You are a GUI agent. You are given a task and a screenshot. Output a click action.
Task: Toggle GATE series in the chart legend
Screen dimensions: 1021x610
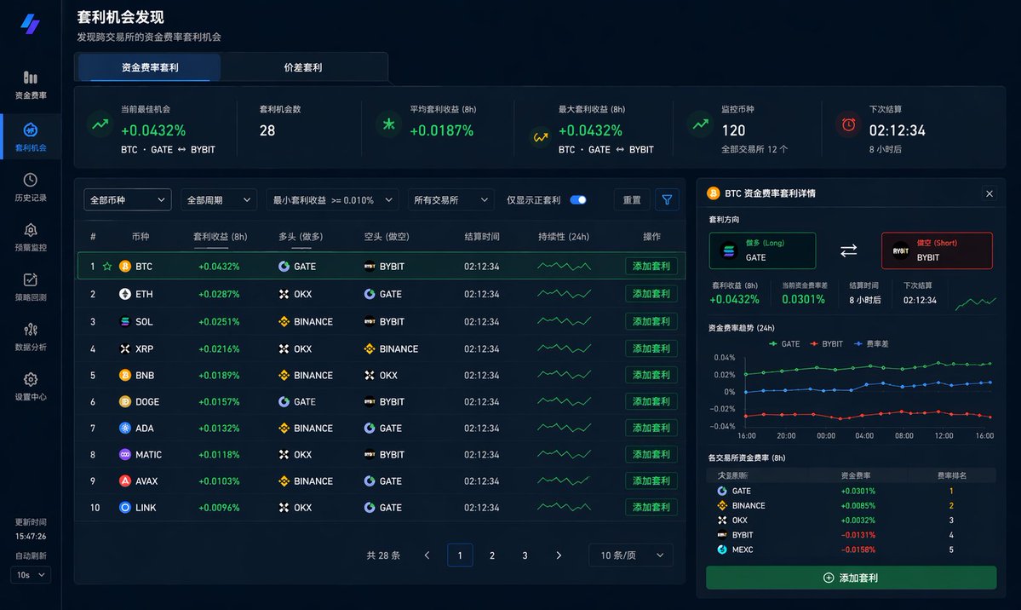pyautogui.click(x=784, y=343)
